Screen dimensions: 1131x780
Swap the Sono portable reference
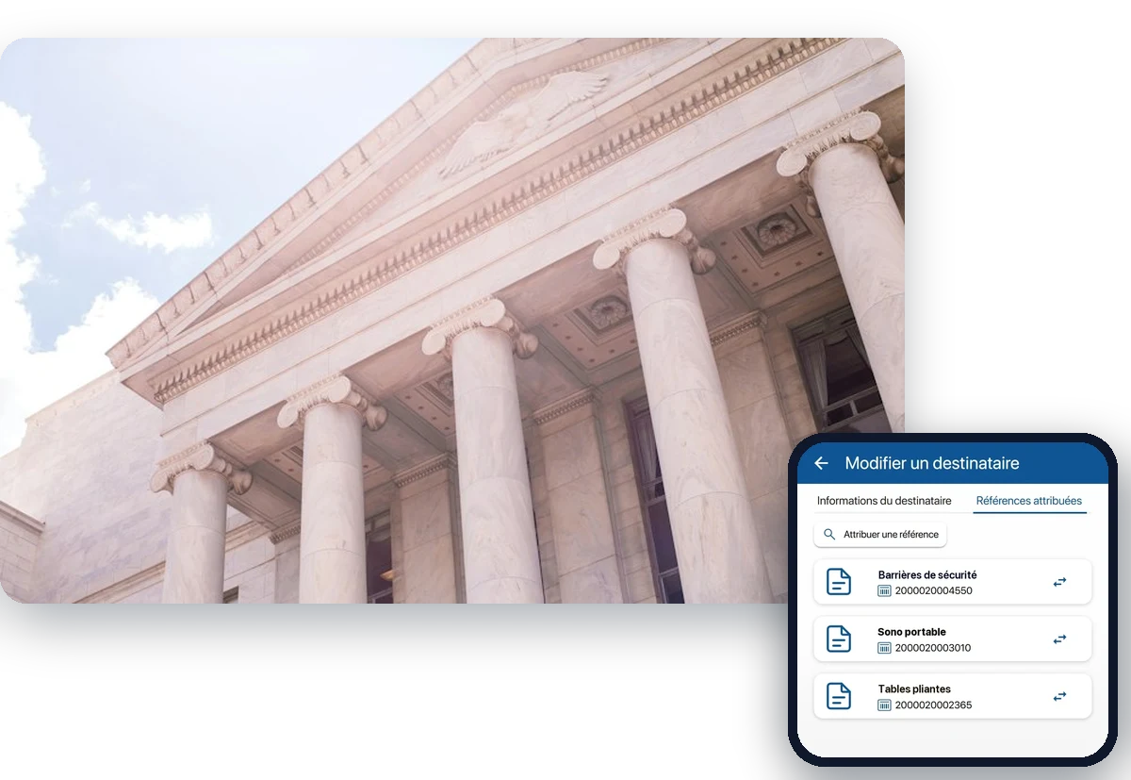pyautogui.click(x=1060, y=639)
